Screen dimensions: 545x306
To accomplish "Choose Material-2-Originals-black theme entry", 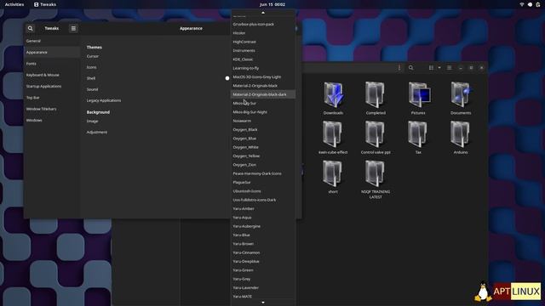I will click(x=263, y=86).
